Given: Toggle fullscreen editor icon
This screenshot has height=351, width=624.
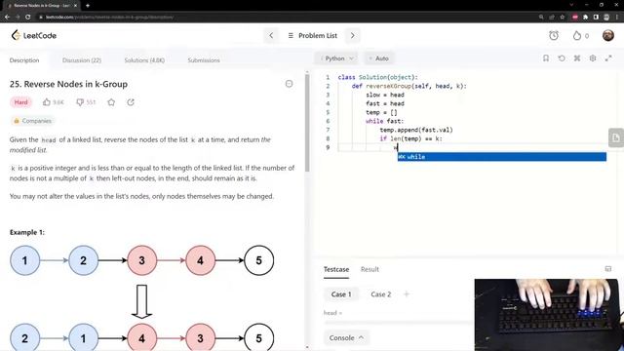Looking at the screenshot, I should click(608, 58).
